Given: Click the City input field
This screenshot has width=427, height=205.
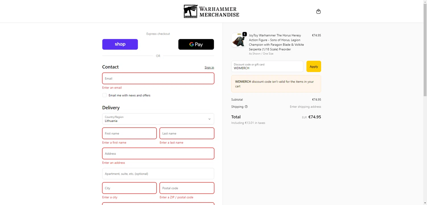Looking at the screenshot, I should pos(129,188).
